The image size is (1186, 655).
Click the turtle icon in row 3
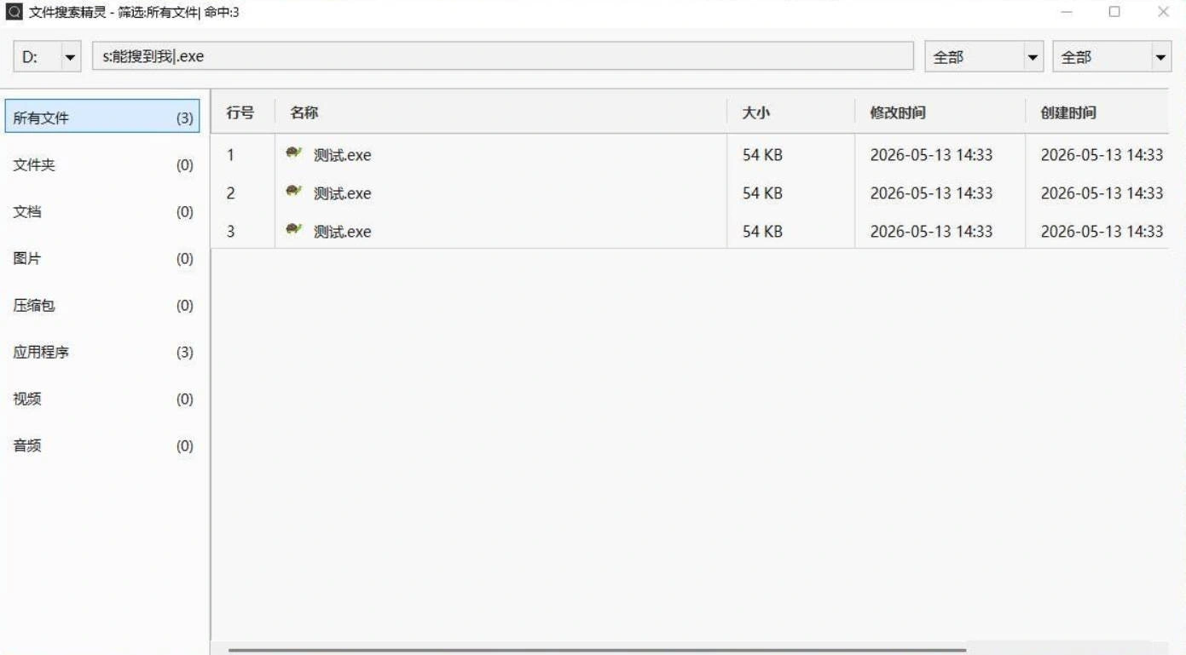click(293, 230)
